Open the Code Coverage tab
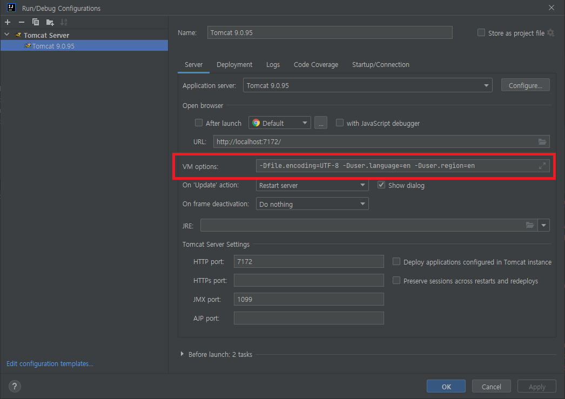Image resolution: width=565 pixels, height=399 pixels. pyautogui.click(x=316, y=65)
